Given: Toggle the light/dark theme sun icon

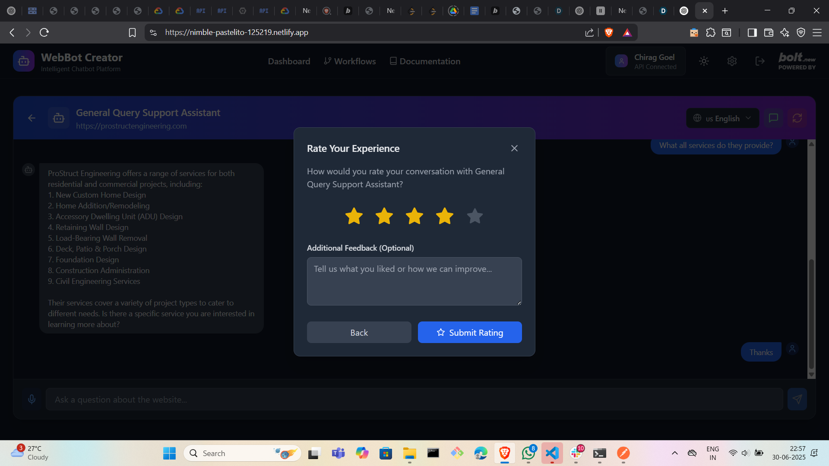Looking at the screenshot, I should [x=704, y=61].
